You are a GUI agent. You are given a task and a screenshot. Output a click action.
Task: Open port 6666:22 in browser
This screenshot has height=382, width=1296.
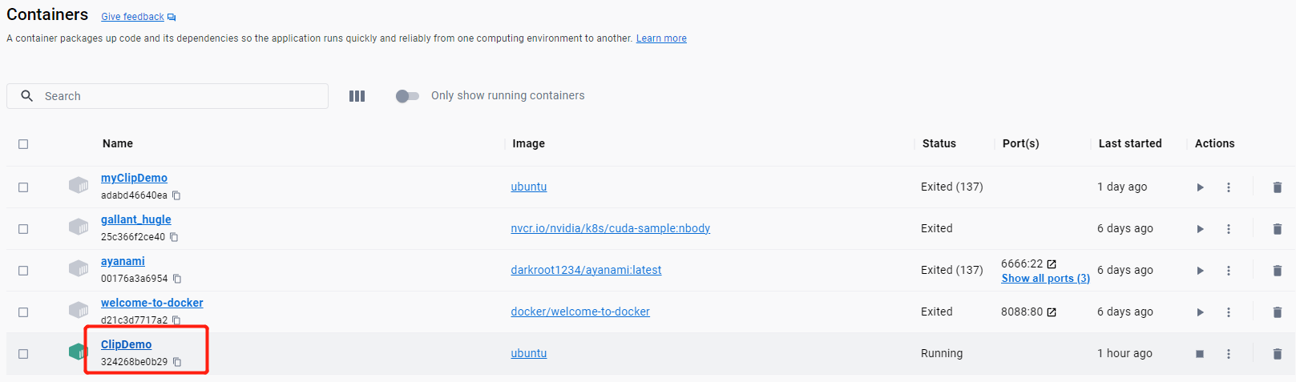pyautogui.click(x=1052, y=264)
